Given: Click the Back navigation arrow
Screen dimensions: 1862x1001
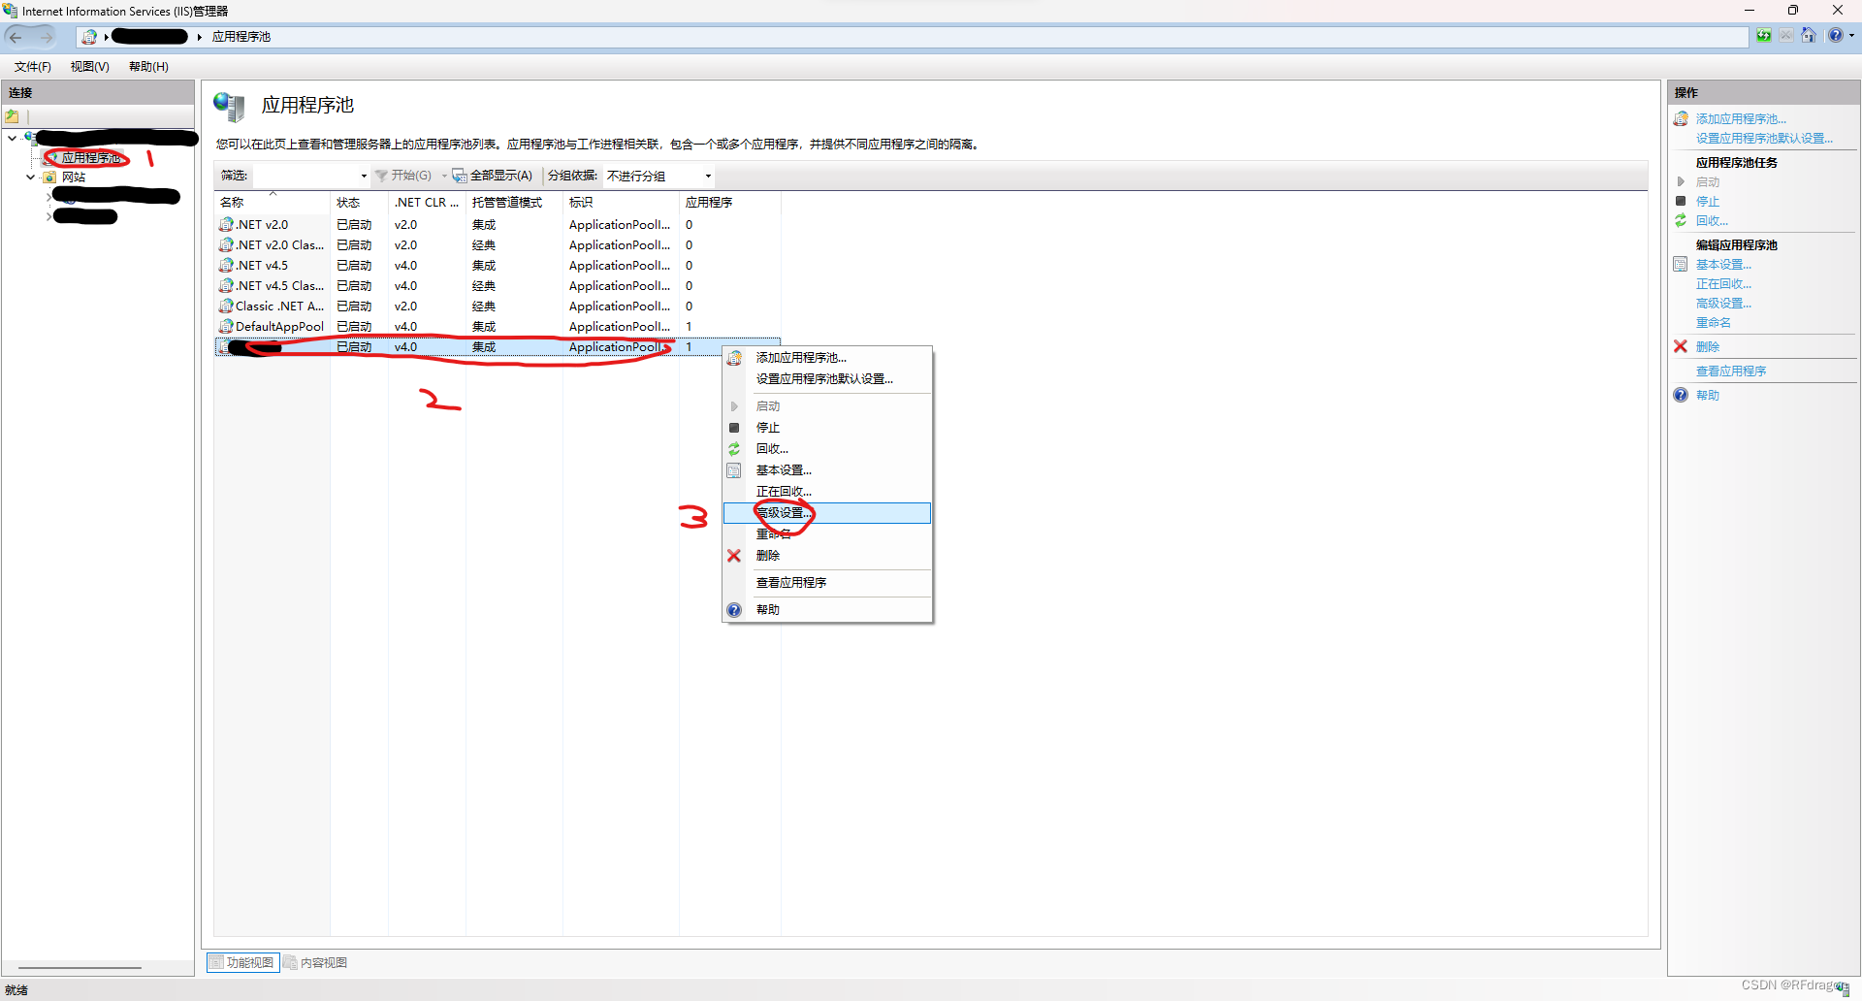Looking at the screenshot, I should coord(16,37).
